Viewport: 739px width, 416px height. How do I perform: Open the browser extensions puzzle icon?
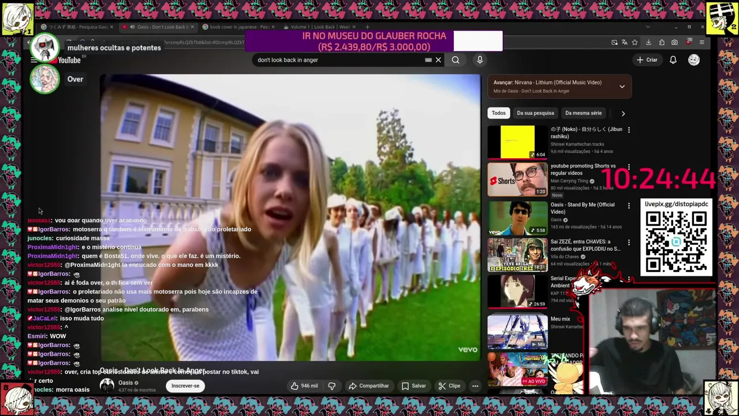click(x=662, y=42)
